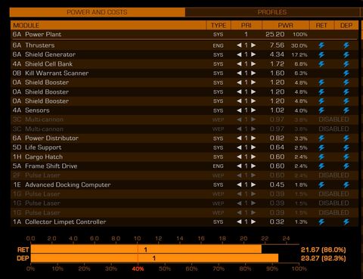Toggle Shield Cell Bank retracted power icon
The image size is (363, 279).
(x=321, y=64)
